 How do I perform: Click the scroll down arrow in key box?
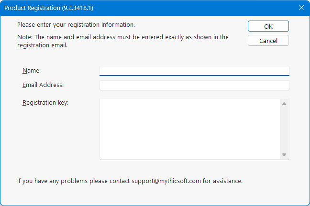[284, 155]
